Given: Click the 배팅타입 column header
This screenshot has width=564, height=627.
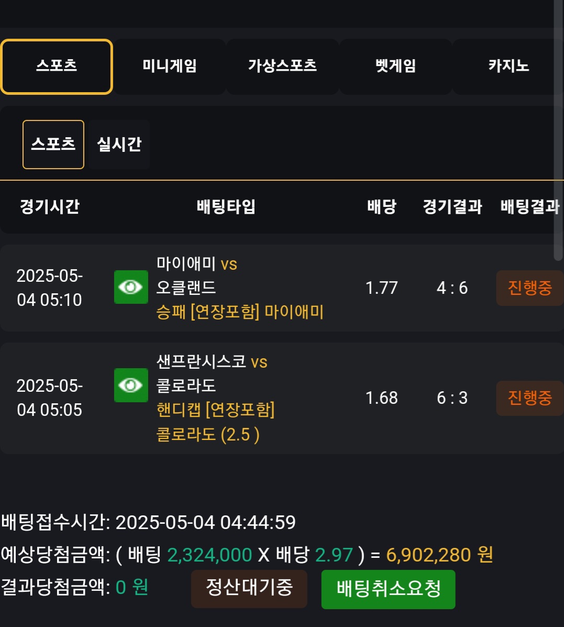Looking at the screenshot, I should (x=226, y=206).
